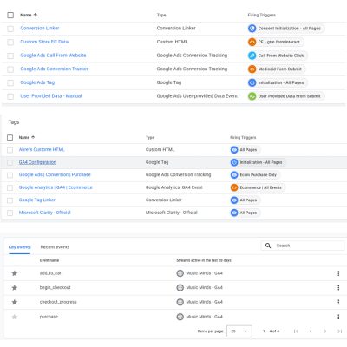
Task: Check the Custom Store EC Data checkbox
Action: [10, 43]
